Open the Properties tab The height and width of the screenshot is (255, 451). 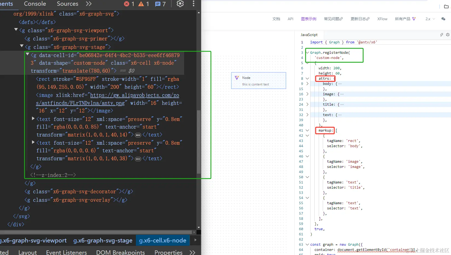[168, 252]
